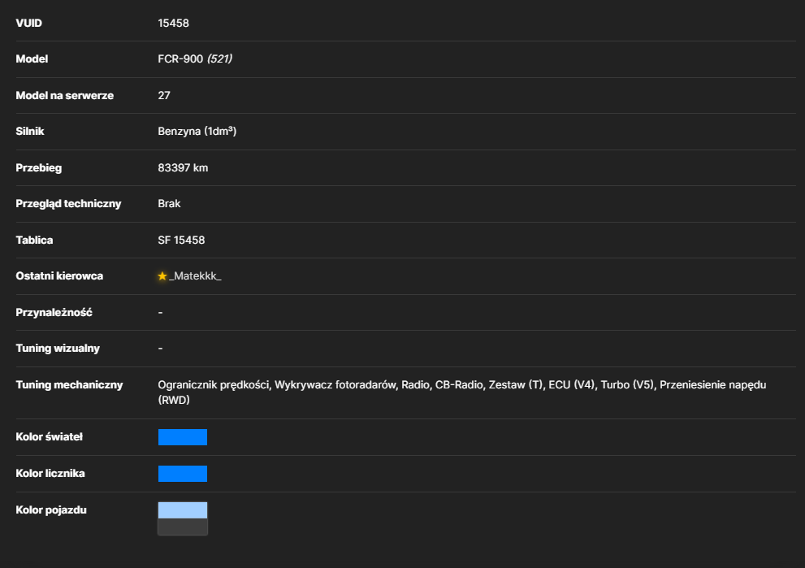Click the dark gray secondary vehicle color
Viewport: 805px width, 568px height.
[x=183, y=527]
